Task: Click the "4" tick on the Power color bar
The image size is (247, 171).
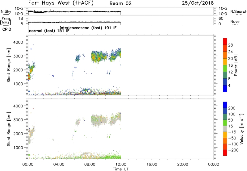Action: [229, 85]
